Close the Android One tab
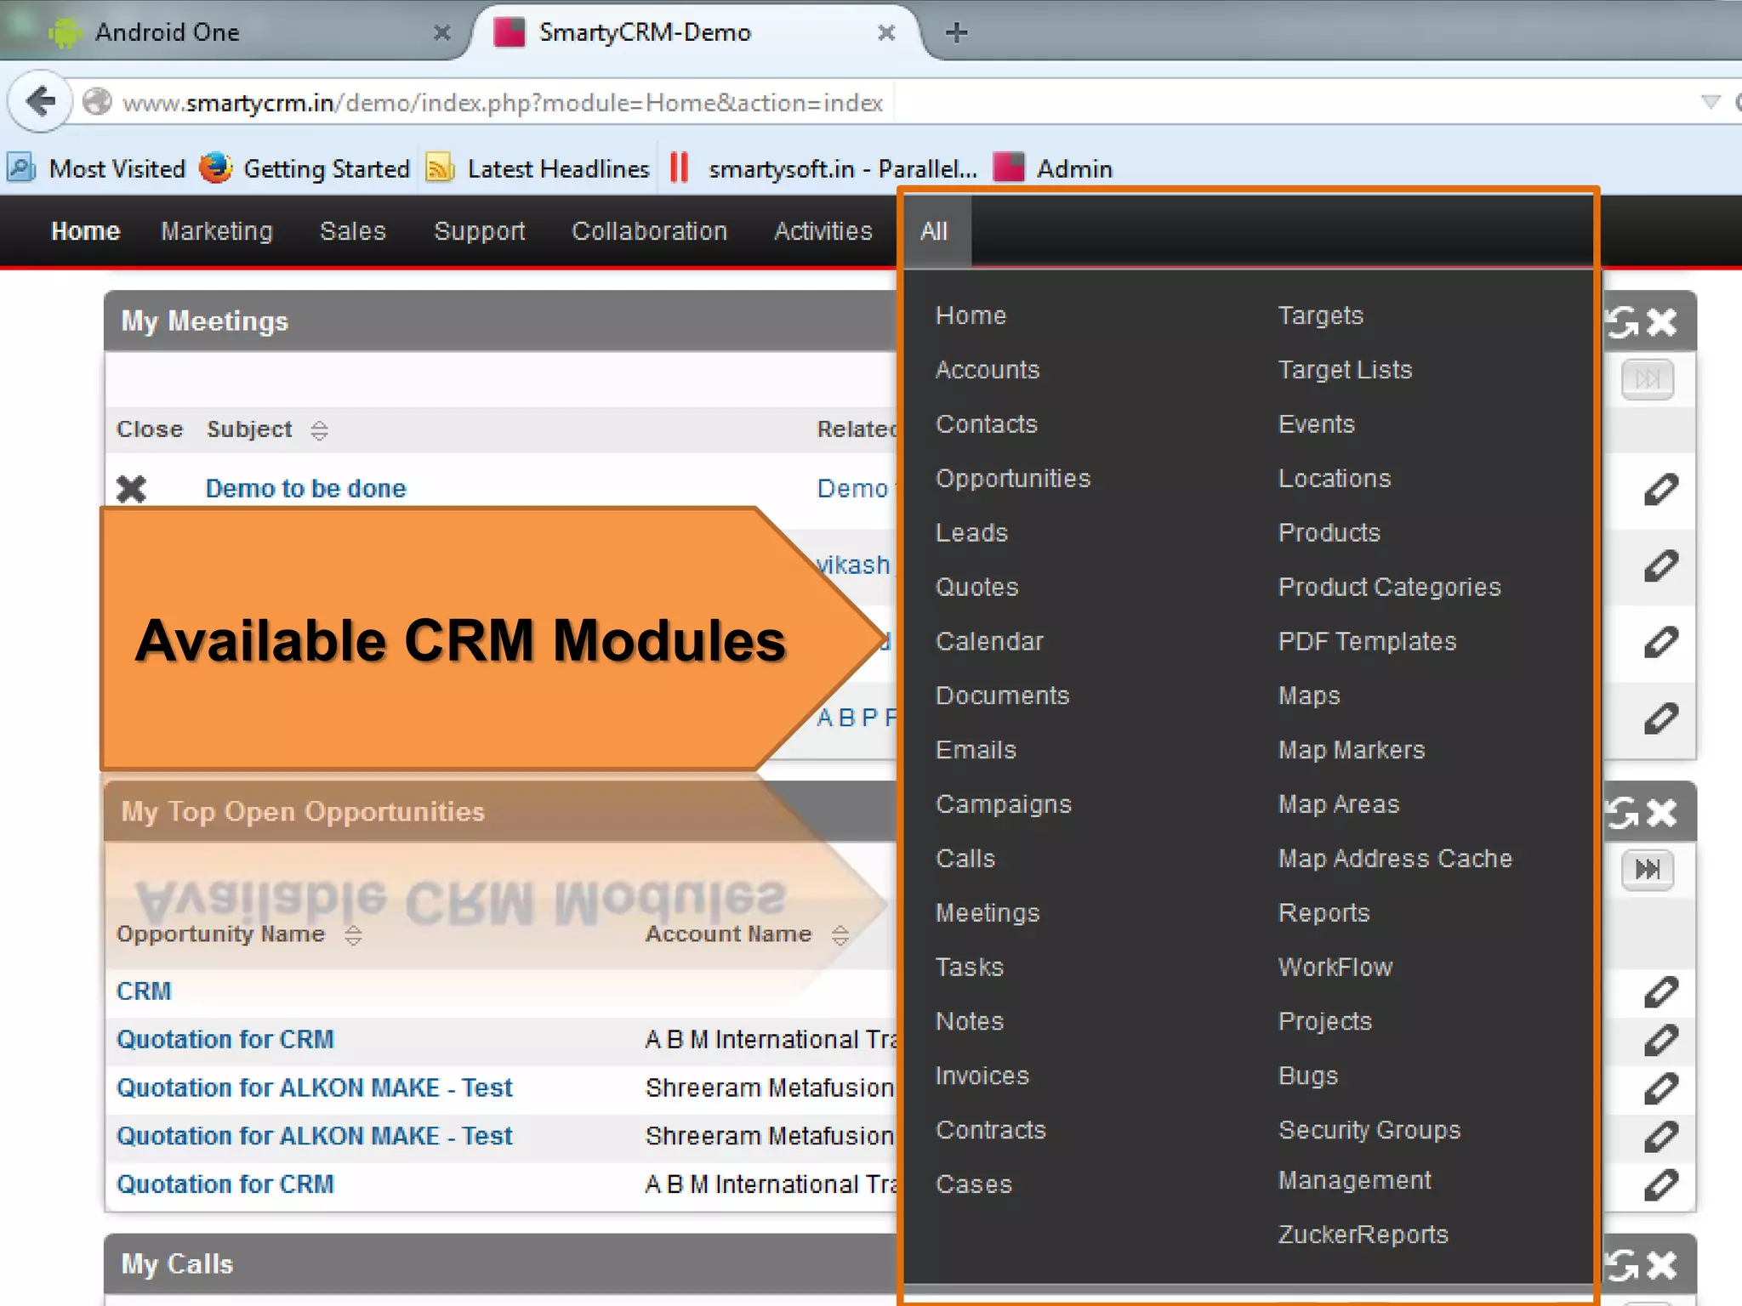This screenshot has height=1306, width=1742. pos(441,33)
